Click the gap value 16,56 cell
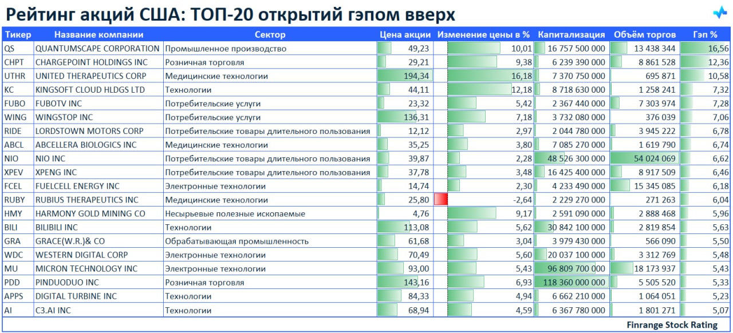Screen dimensions: 733x333 705,49
